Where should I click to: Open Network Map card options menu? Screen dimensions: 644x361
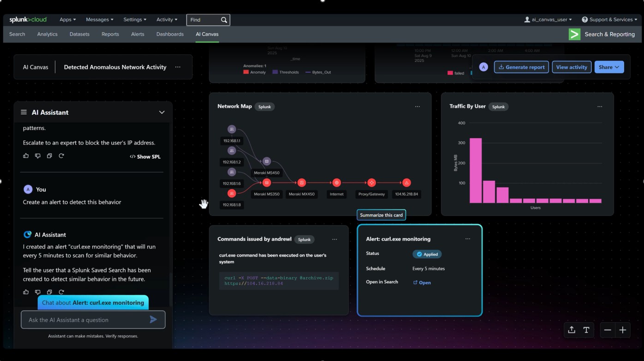[417, 107]
